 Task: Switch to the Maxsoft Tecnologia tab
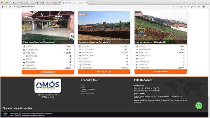pos(48,3)
